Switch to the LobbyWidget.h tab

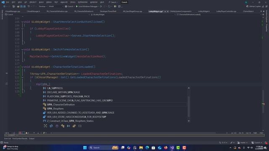coord(204,11)
